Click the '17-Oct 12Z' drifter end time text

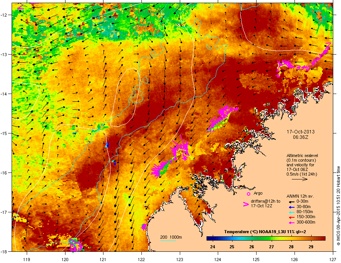[x=262, y=206]
